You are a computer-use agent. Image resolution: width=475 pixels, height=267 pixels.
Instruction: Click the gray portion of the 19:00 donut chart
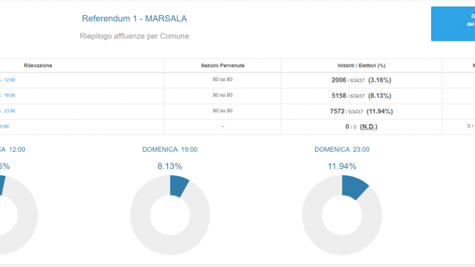(170, 245)
